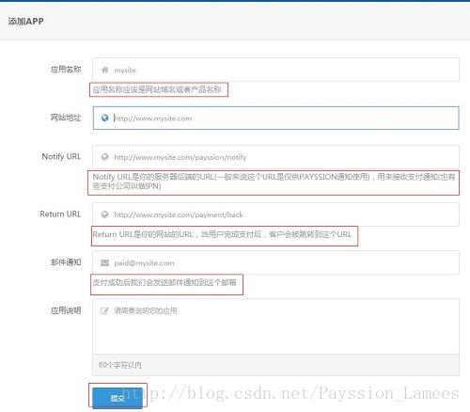Click the 邮件通知 label

66,262
